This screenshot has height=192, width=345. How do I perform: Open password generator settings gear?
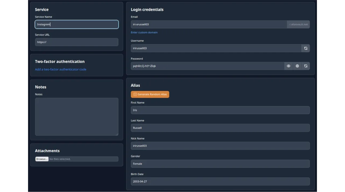pos(297,66)
